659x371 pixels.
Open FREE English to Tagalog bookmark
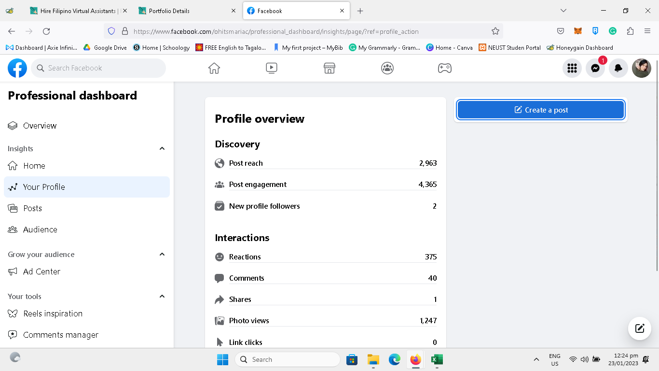231,48
